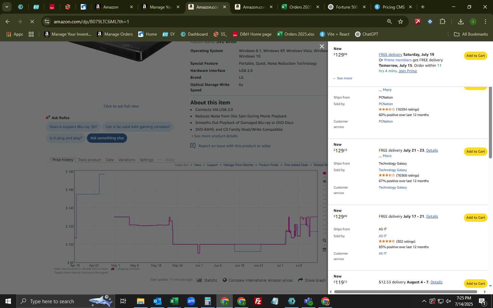493x308 pixels.
Task: Open Share Graph
Action: 312,280
